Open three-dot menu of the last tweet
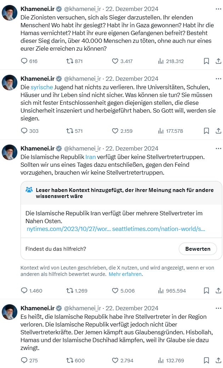Image resolution: width=223 pixels, height=368 pixels. pos(218,308)
